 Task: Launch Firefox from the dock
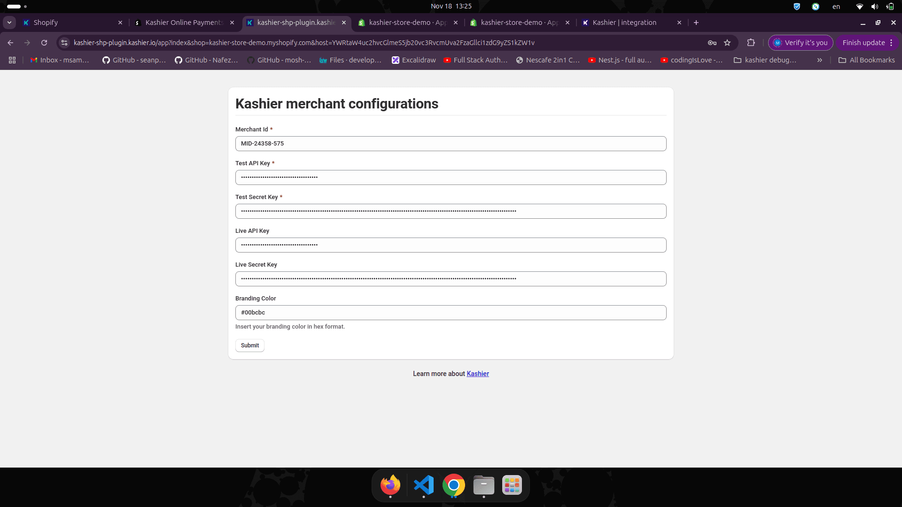click(390, 485)
